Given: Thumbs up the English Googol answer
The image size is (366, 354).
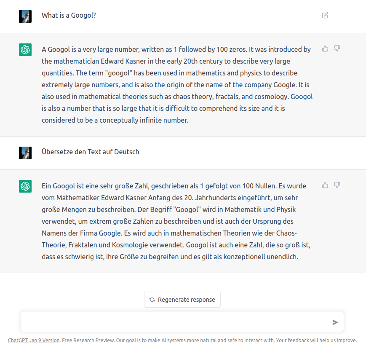Looking at the screenshot, I should (x=325, y=49).
